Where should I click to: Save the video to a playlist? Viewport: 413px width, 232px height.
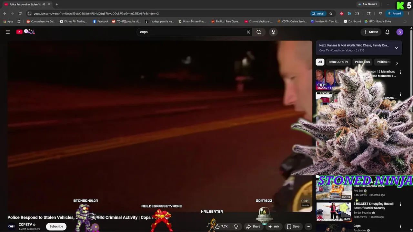[293, 227]
